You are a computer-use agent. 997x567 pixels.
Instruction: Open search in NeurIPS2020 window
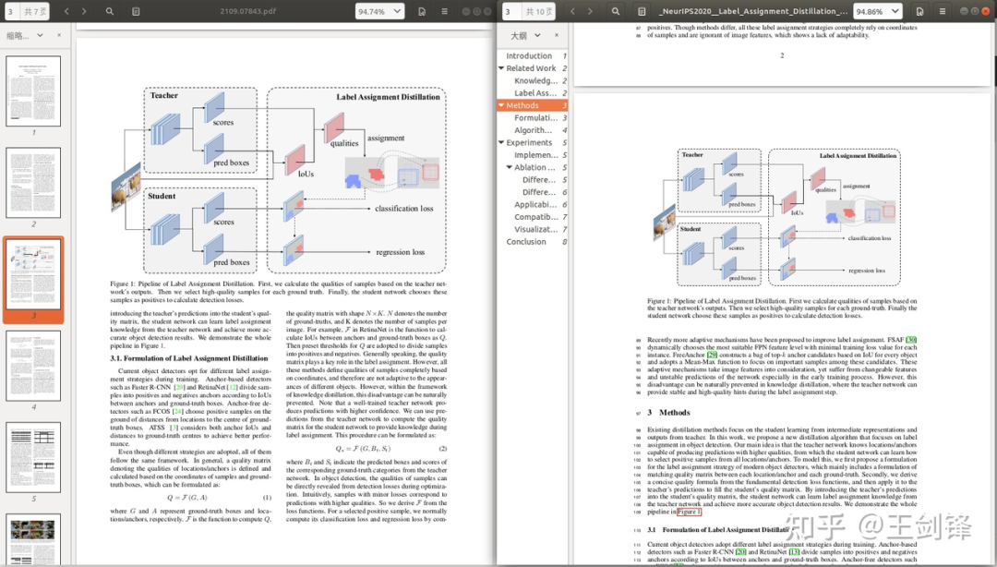(616, 11)
